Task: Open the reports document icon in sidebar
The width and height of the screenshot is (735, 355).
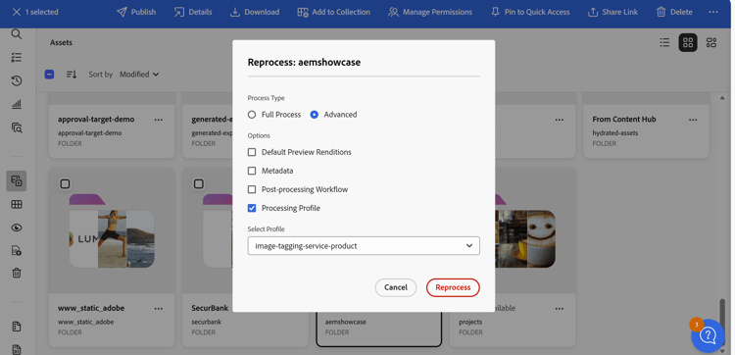Action: [x=17, y=327]
